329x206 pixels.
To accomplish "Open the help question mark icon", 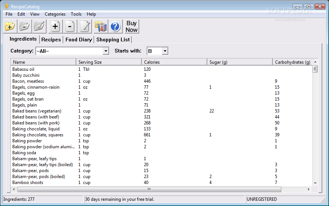I will pyautogui.click(x=115, y=26).
